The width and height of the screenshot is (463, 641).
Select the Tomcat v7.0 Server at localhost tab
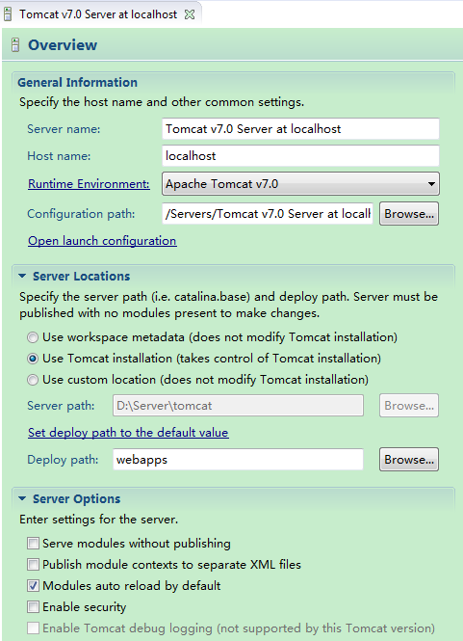point(98,14)
